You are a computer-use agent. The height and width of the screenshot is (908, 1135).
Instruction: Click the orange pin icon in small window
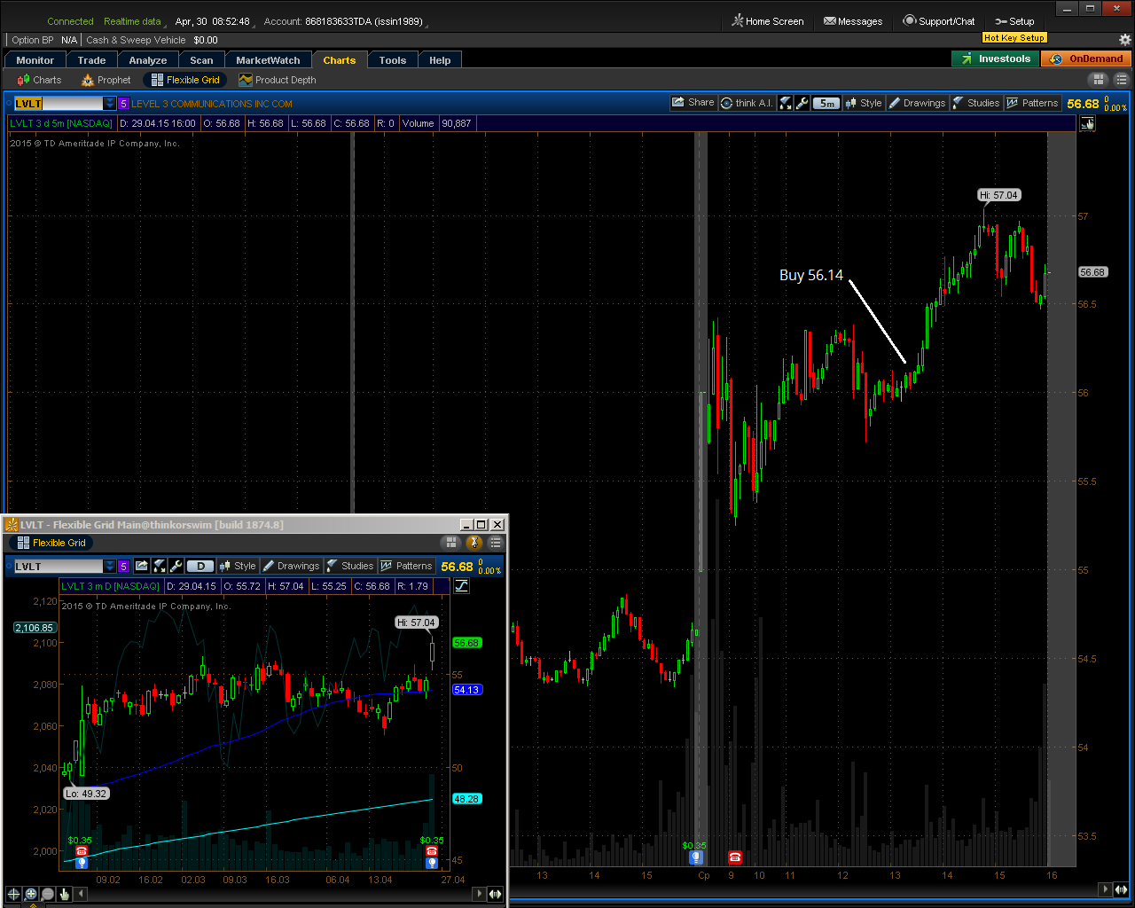[x=474, y=543]
